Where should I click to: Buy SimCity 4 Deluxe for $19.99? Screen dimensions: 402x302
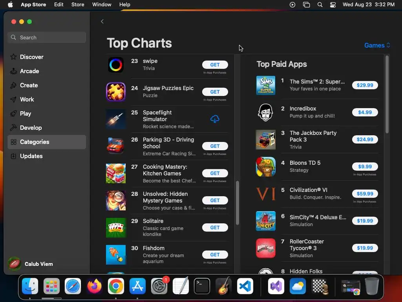click(365, 221)
